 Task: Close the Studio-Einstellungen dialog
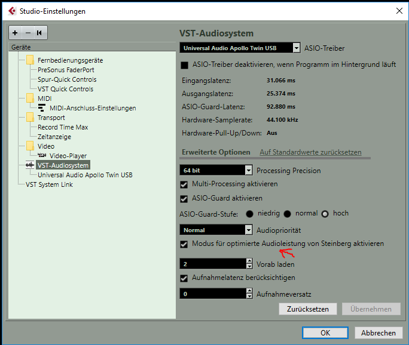[399, 11]
